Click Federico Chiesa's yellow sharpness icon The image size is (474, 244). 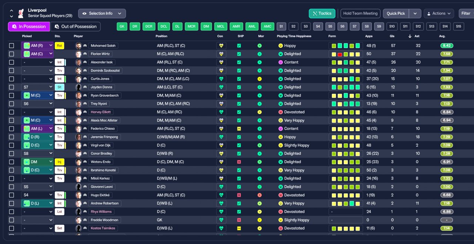(x=239, y=129)
